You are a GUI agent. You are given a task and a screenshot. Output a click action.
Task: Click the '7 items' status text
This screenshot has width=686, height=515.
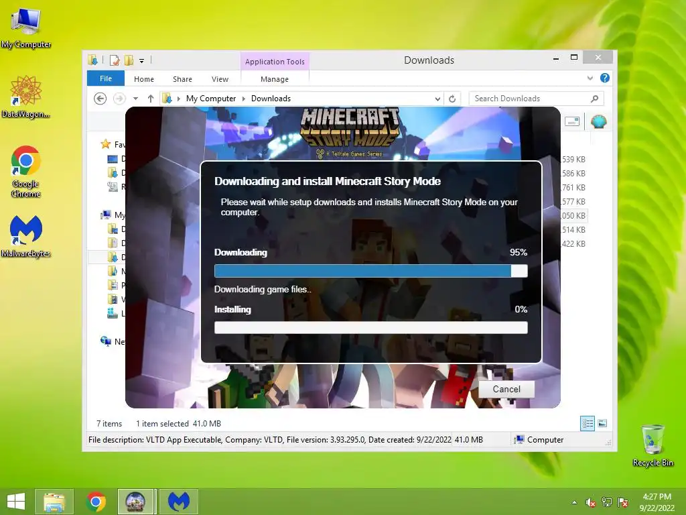coord(109,424)
